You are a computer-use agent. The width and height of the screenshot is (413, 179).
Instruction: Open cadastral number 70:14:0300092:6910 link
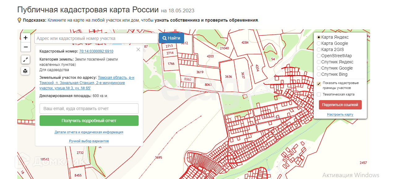(x=96, y=51)
